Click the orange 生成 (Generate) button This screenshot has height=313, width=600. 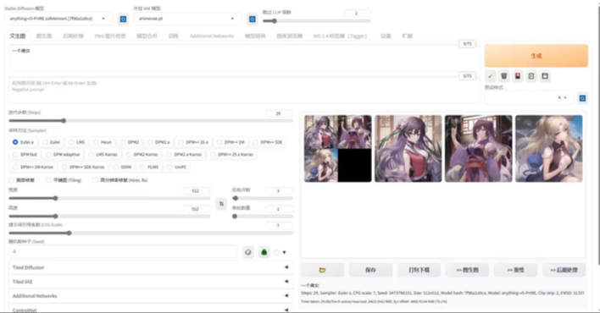(x=536, y=56)
